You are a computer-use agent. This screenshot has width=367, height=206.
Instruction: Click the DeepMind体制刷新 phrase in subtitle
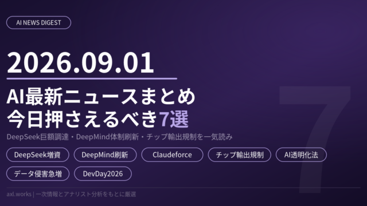pos(107,137)
